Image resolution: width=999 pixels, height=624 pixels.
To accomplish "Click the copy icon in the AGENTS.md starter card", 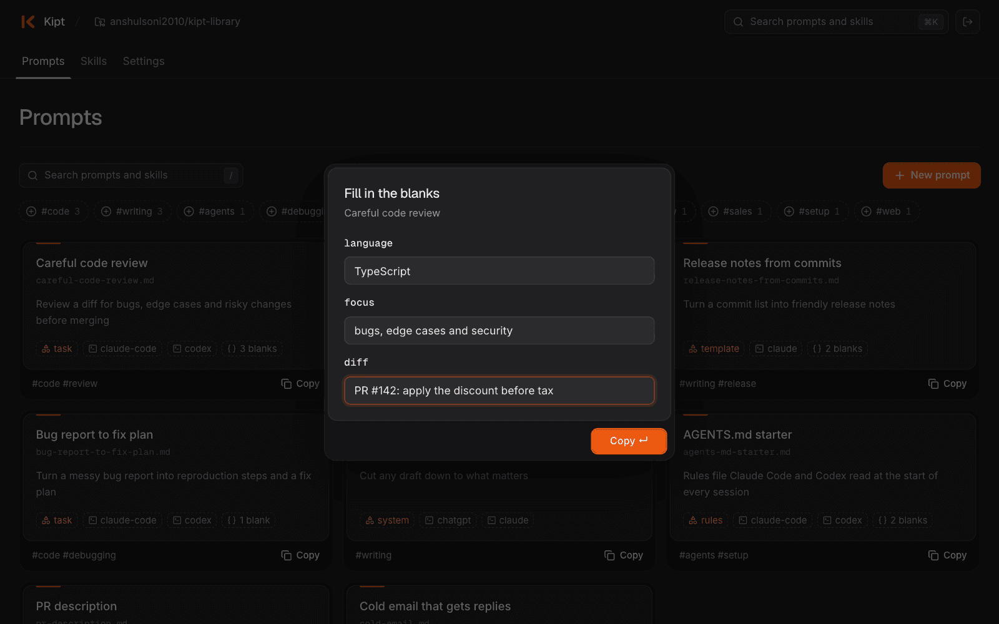I will coord(933,555).
